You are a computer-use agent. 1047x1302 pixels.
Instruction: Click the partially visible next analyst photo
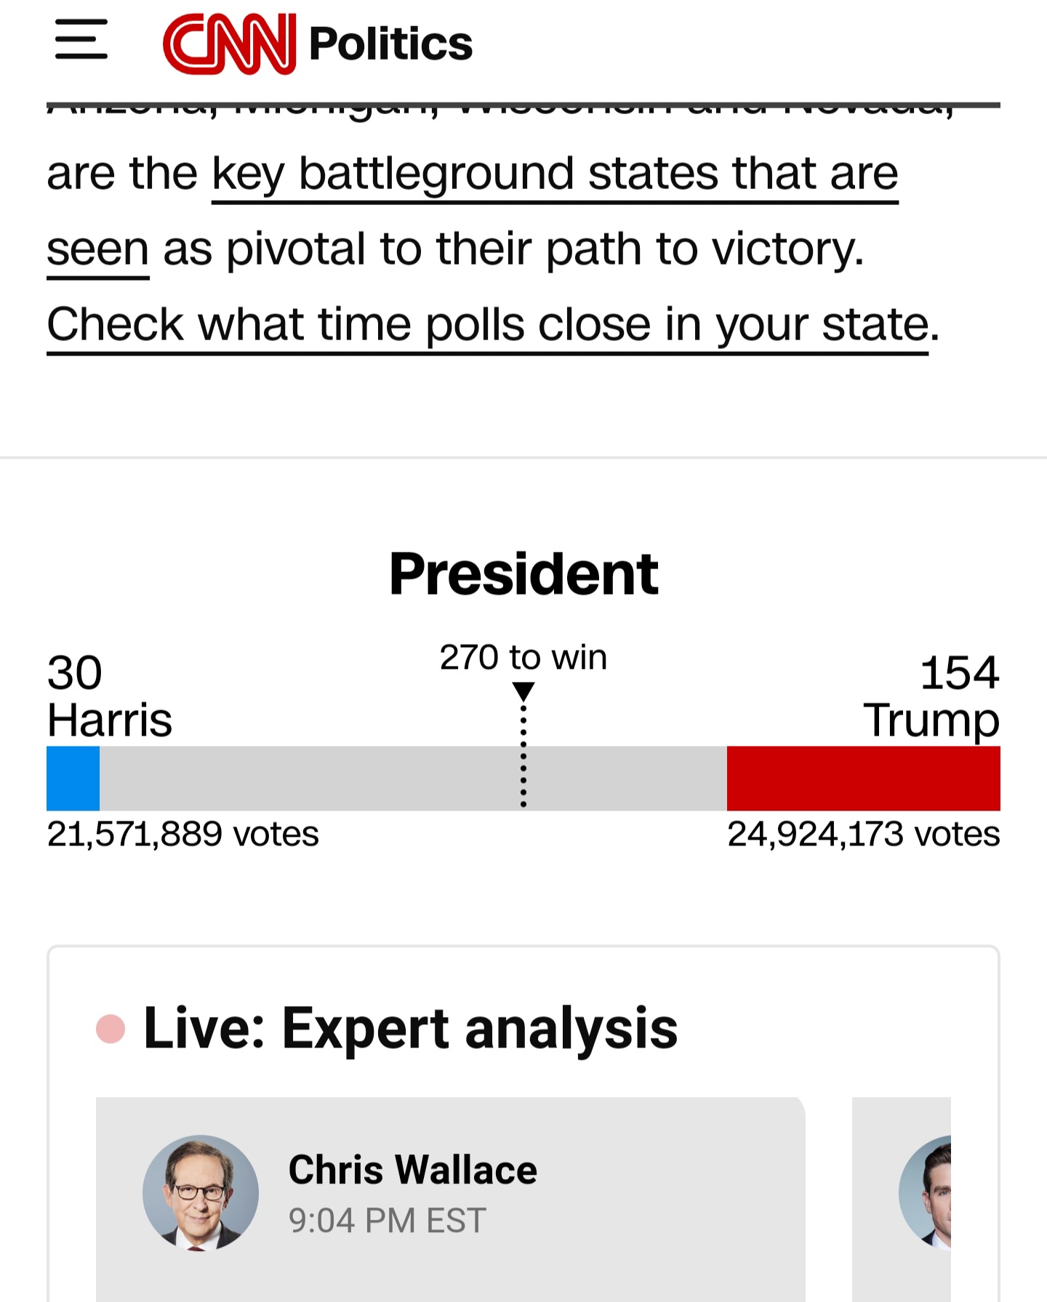click(x=925, y=1193)
